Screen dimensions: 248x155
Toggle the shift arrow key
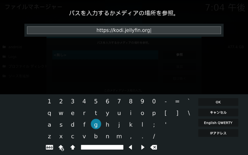[x=72, y=147]
